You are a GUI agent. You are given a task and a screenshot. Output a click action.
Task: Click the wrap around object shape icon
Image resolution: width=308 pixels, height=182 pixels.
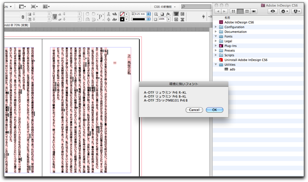click(x=176, y=19)
